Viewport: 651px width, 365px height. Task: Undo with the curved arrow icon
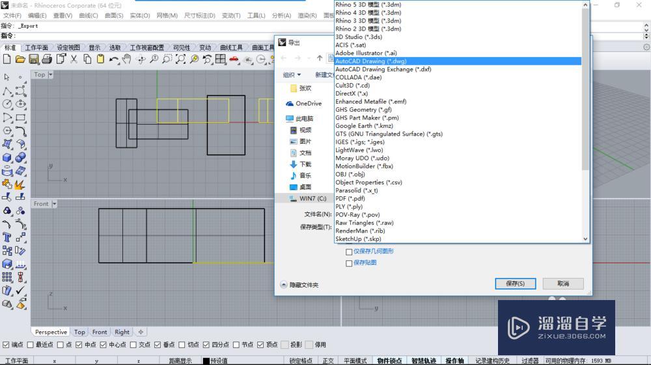tap(114, 59)
